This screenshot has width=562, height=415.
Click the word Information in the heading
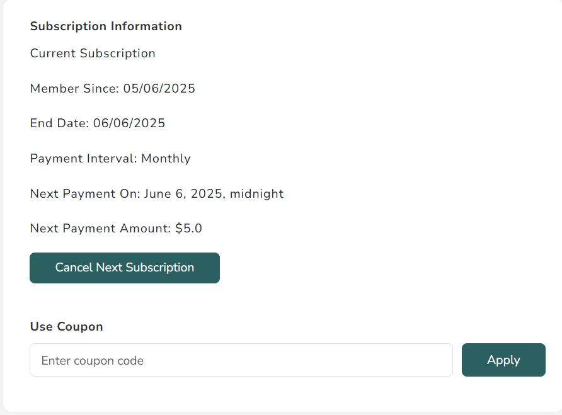(146, 26)
